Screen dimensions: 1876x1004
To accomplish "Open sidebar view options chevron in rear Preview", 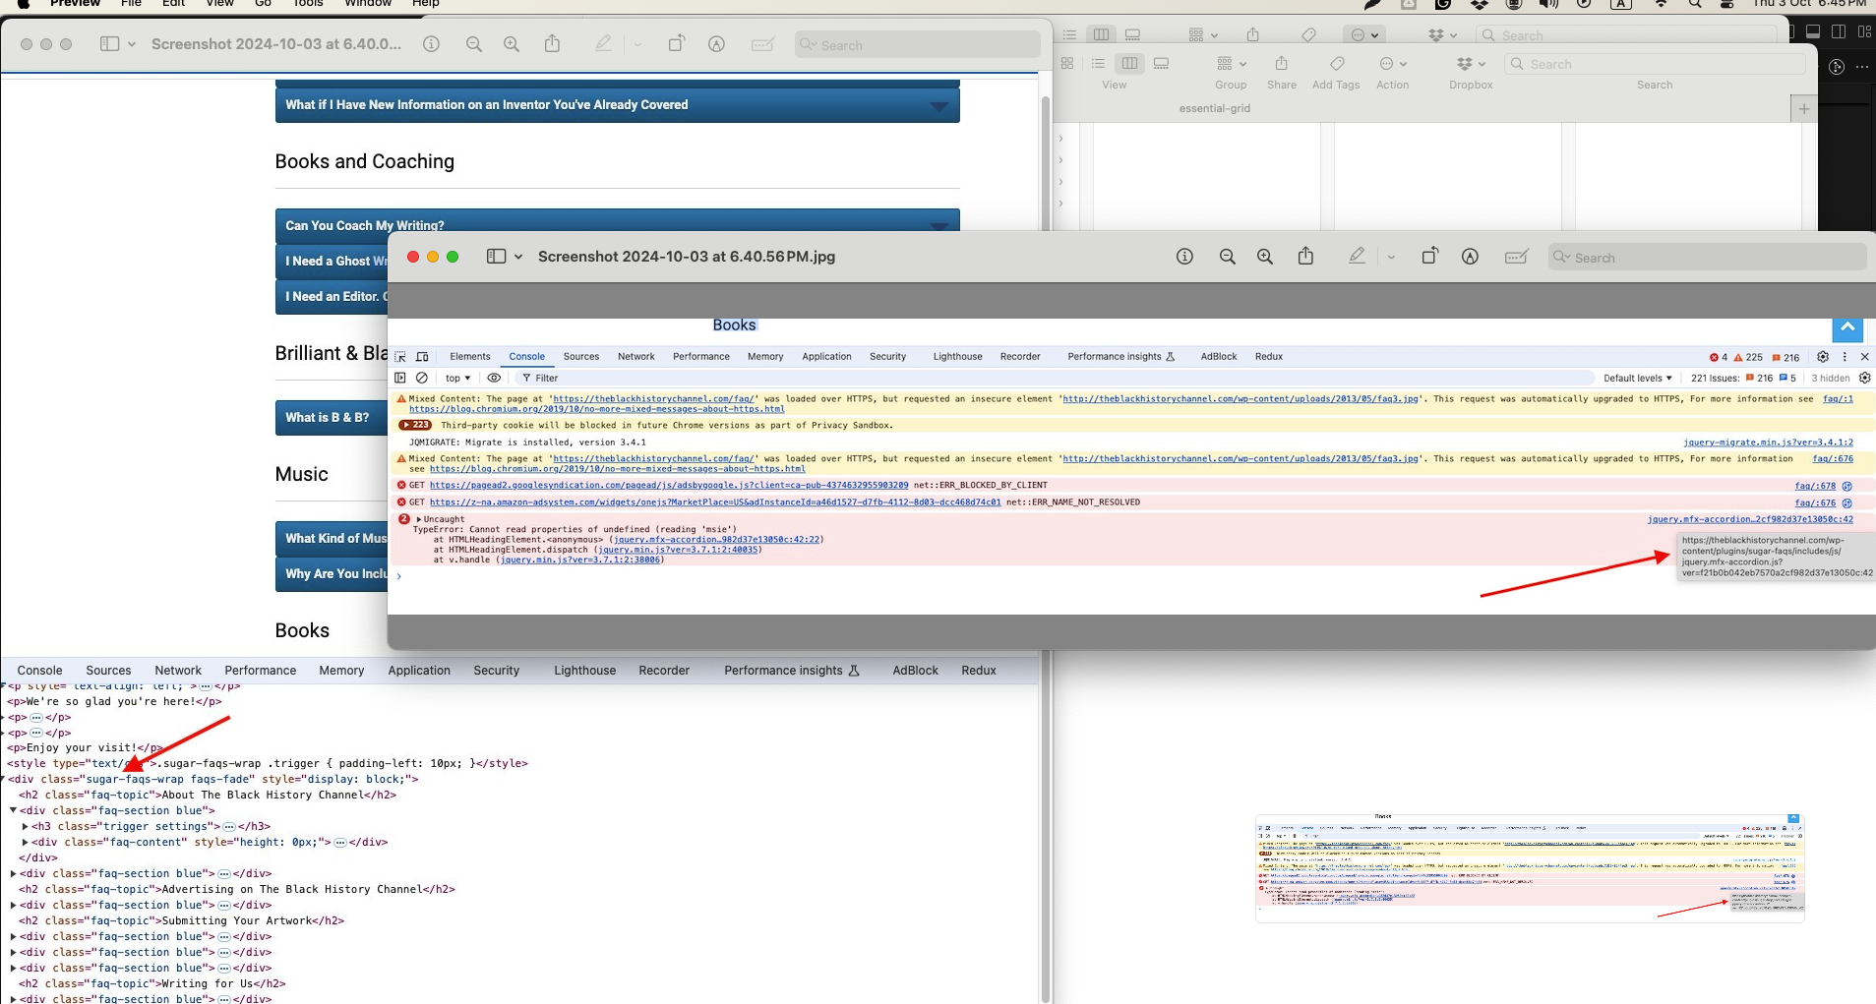I will coord(132,44).
